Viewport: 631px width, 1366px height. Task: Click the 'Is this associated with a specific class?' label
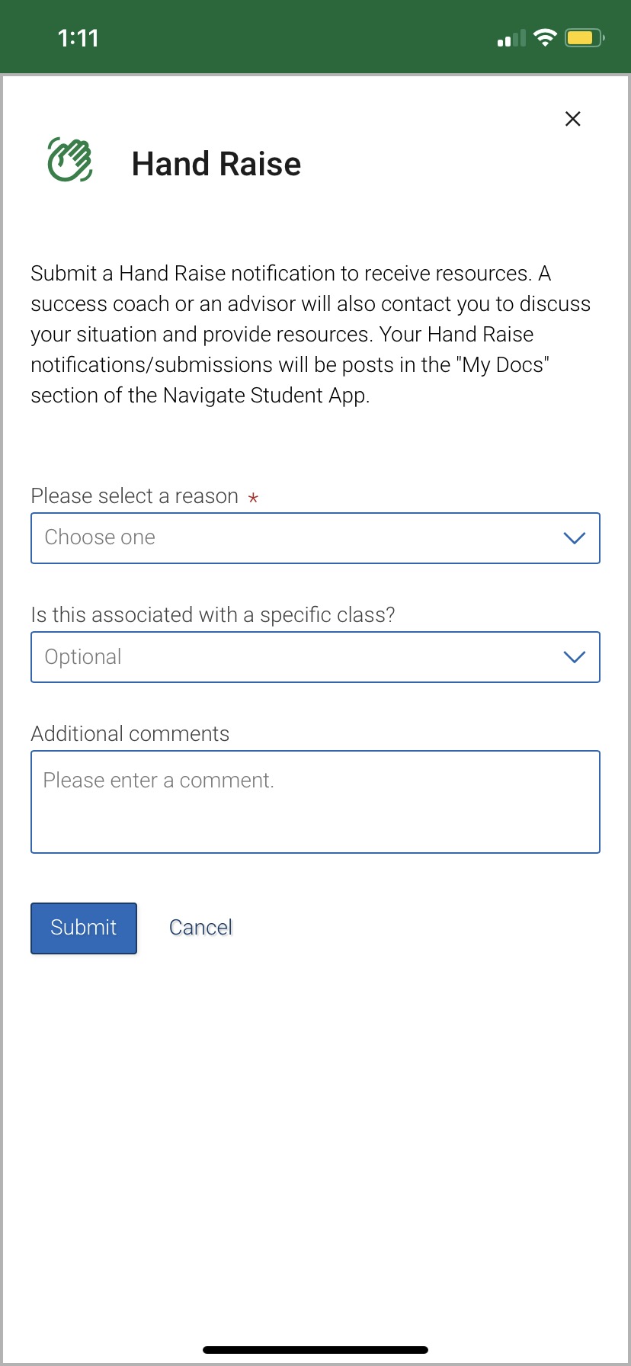tap(213, 615)
